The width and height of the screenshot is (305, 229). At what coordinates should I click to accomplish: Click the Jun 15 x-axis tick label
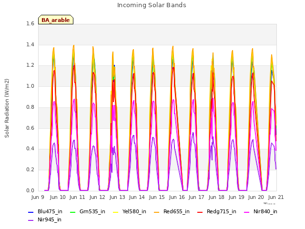pyautogui.click(x=157, y=197)
